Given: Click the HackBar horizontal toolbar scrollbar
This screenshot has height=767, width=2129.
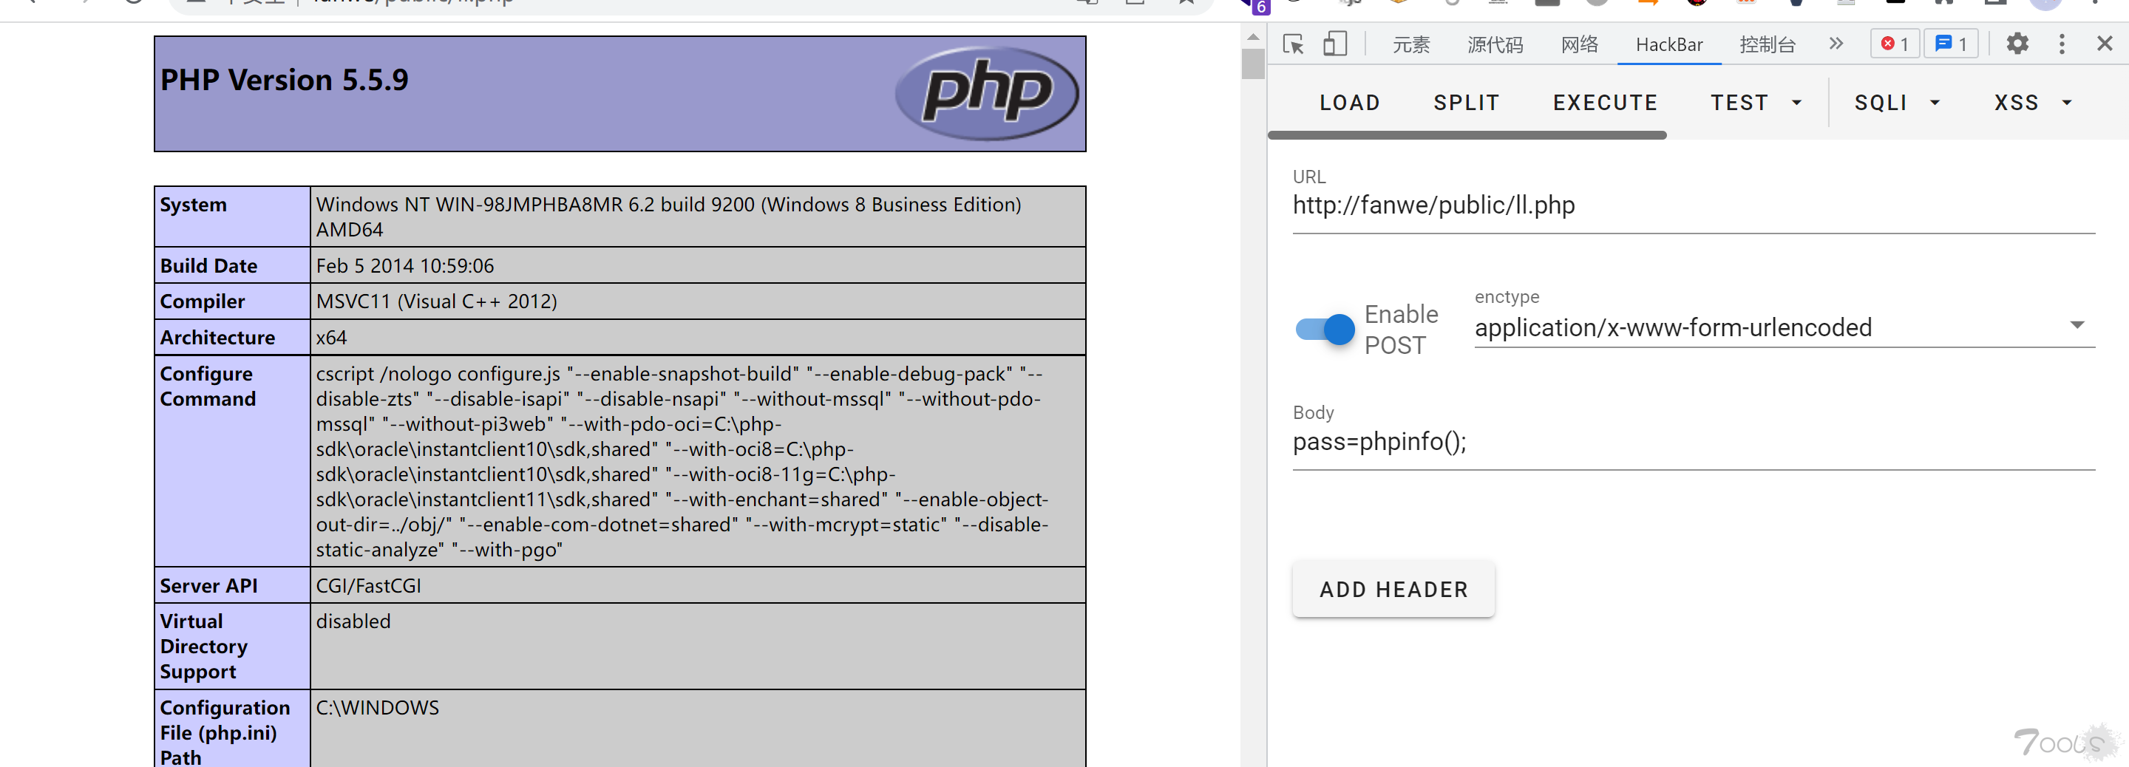Looking at the screenshot, I should point(1467,134).
